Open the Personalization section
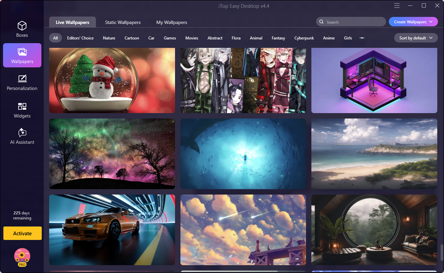 [x=22, y=82]
